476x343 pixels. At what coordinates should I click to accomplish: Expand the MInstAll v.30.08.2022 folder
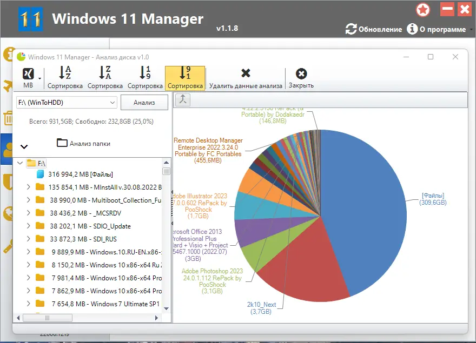pos(28,187)
